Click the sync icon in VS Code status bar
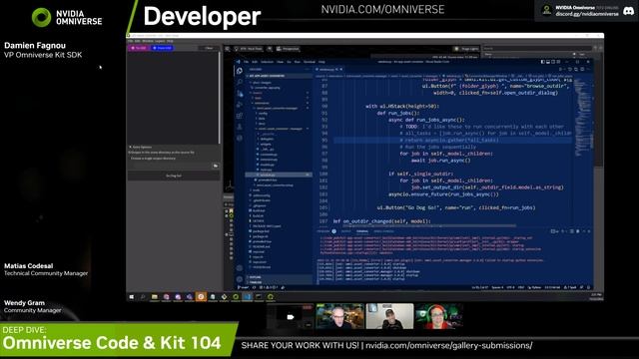 click(254, 288)
